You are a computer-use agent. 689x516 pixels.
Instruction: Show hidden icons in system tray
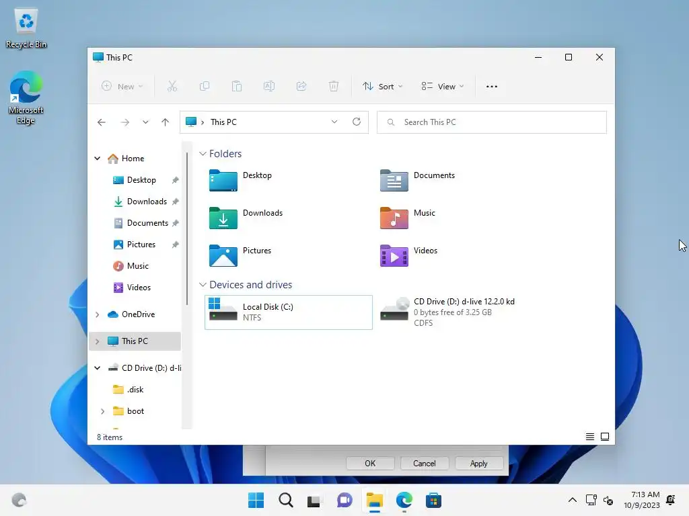[572, 500]
